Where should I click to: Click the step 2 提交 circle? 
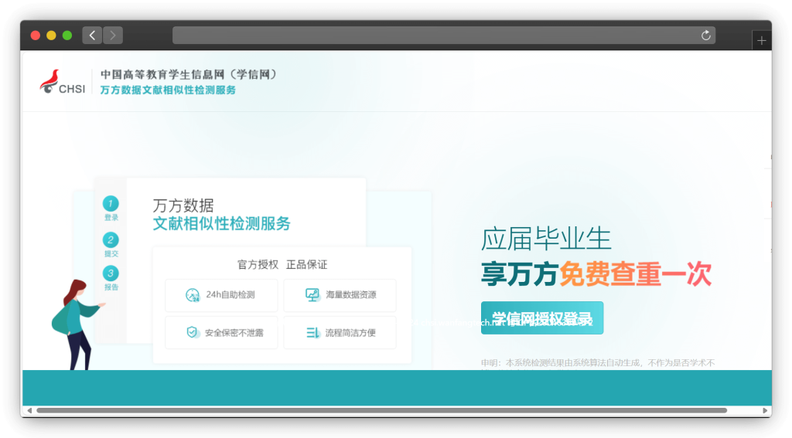(111, 240)
